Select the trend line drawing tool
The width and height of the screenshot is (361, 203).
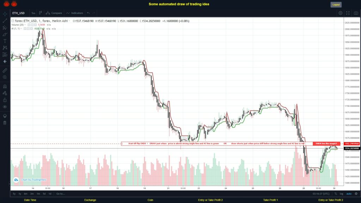[5, 21]
